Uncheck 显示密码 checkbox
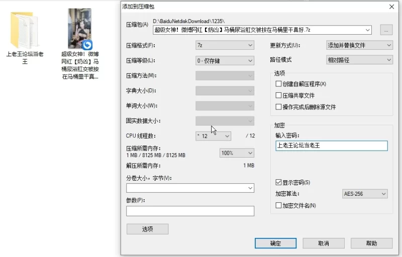Screen dimensions: 402x257 pos(278,182)
